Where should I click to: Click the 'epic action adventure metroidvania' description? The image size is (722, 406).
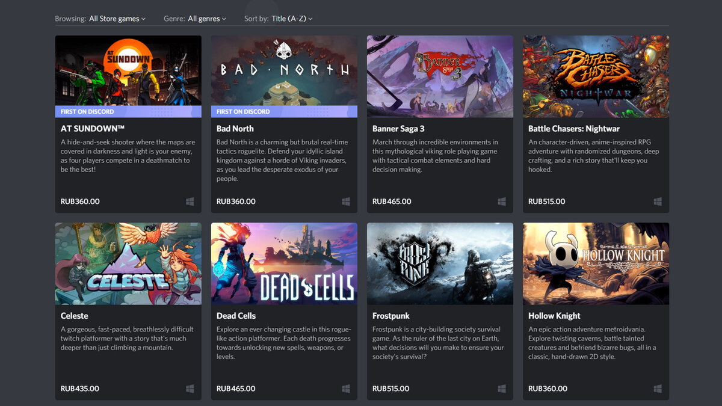(592, 343)
